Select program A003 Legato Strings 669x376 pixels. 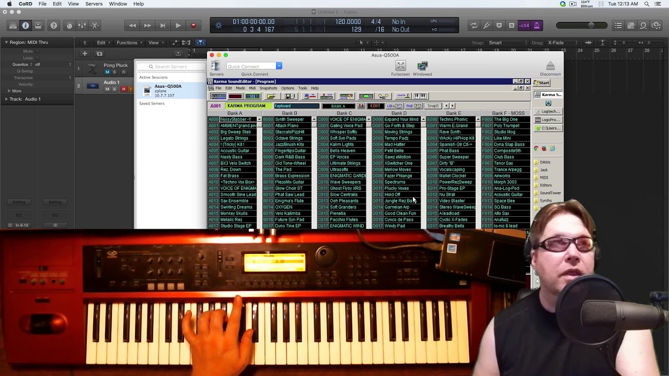point(234,138)
